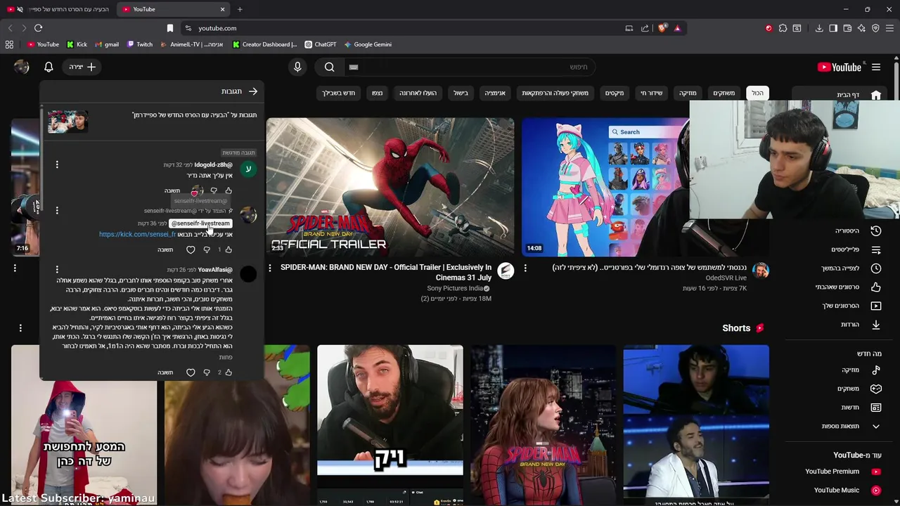Like the YoavAlfasi comment

229,372
